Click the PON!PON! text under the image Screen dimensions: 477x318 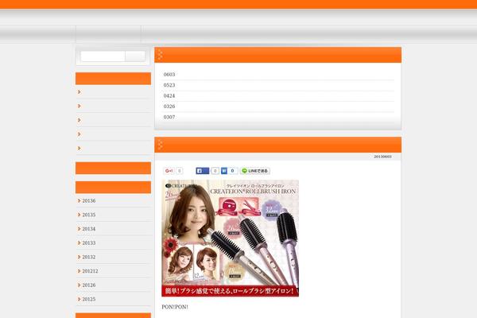(175, 307)
